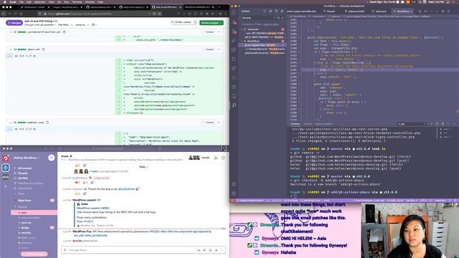This screenshot has width=459, height=258.
Task: Collapse .travis.yml results in VS Code search tree
Action: point(242,29)
